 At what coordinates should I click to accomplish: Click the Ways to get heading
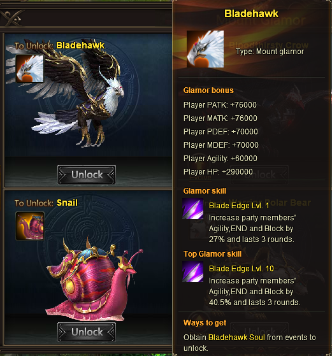pyautogui.click(x=205, y=323)
